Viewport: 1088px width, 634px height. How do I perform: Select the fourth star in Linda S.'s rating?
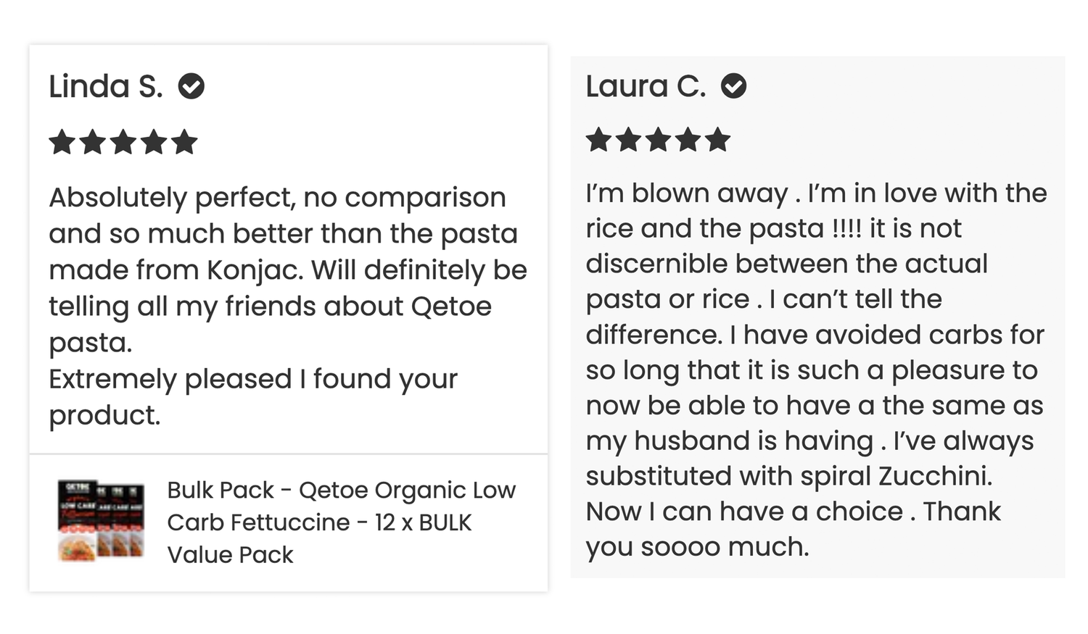pyautogui.click(x=154, y=142)
